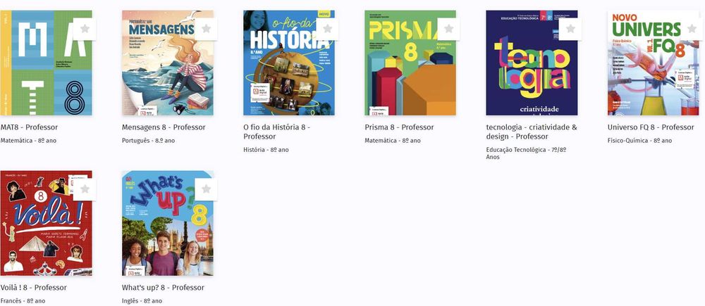Open 'Mensagens 8 - Professor' title link
705x306 pixels.
164,127
